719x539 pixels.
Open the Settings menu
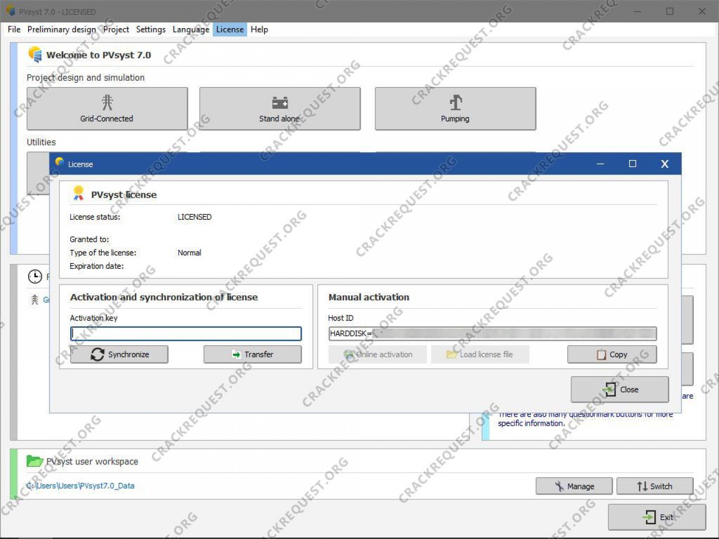pyautogui.click(x=151, y=29)
